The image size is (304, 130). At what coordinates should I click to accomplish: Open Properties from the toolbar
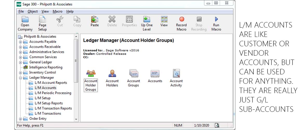[x=129, y=19]
